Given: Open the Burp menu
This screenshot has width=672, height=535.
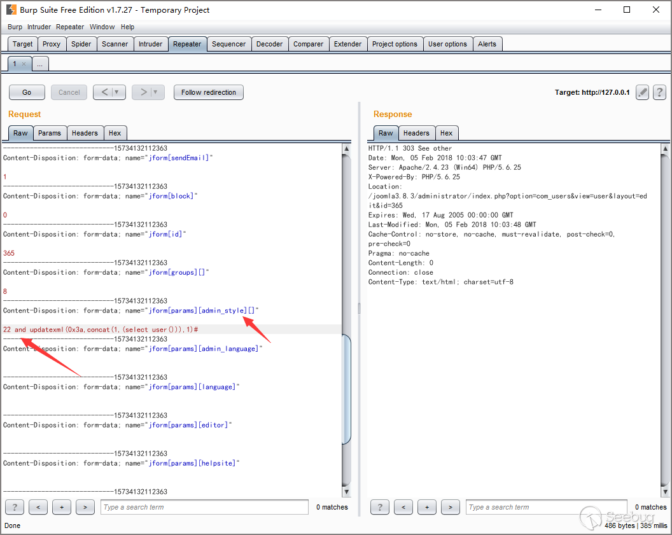Looking at the screenshot, I should [x=15, y=27].
